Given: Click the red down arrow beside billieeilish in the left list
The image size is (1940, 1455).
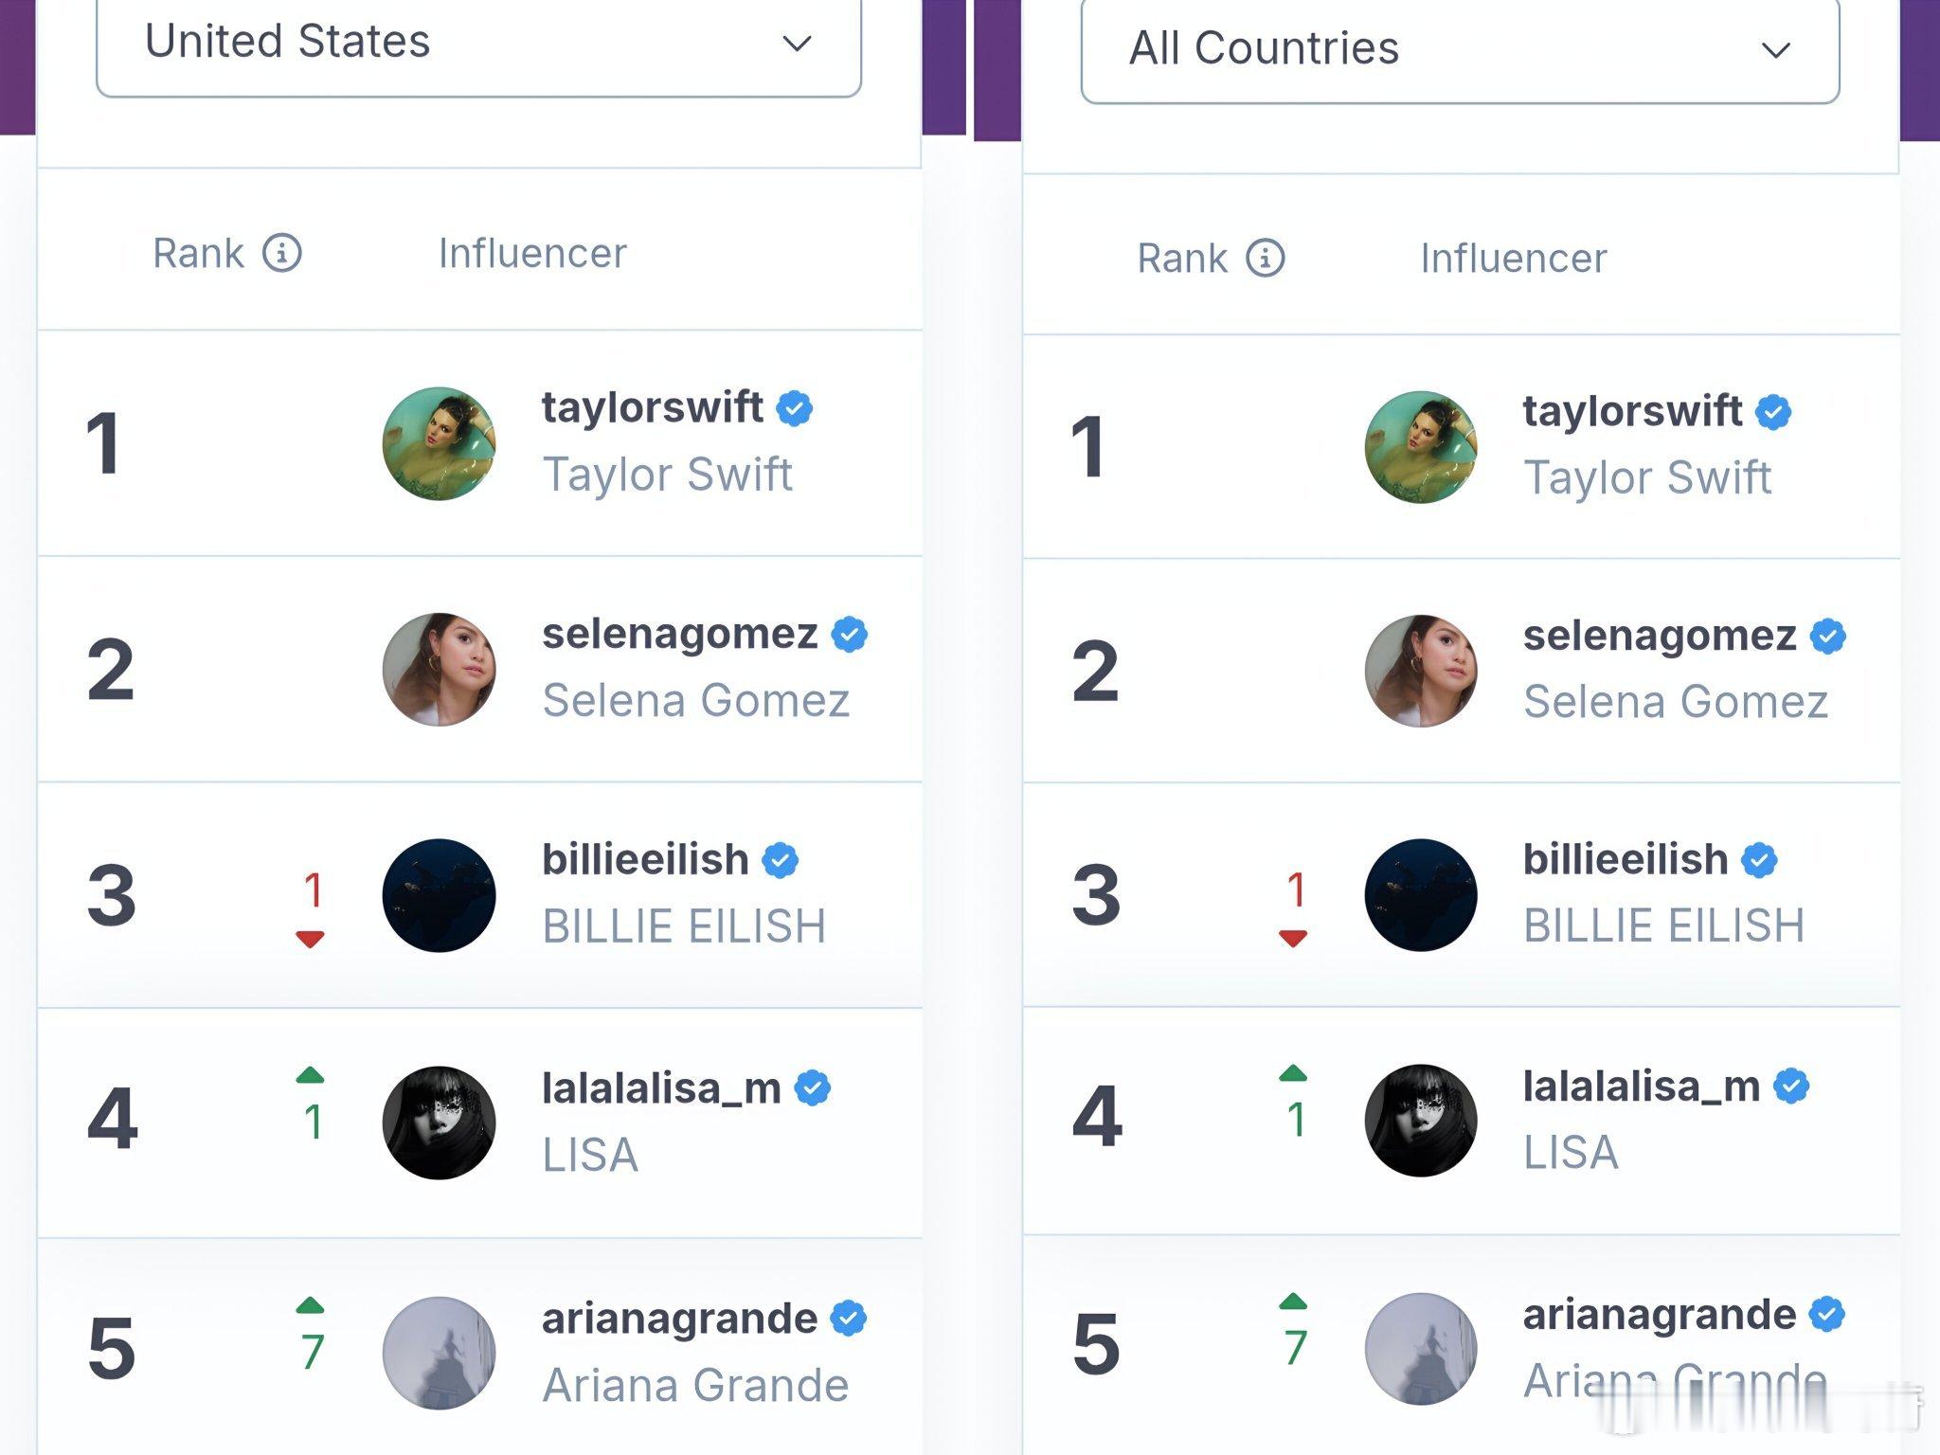Looking at the screenshot, I should pos(310,939).
